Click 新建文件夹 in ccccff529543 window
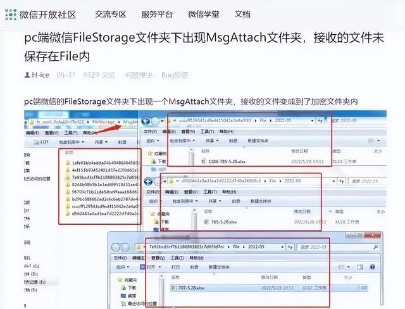Screen dimensions: 405x309 tap(258, 141)
